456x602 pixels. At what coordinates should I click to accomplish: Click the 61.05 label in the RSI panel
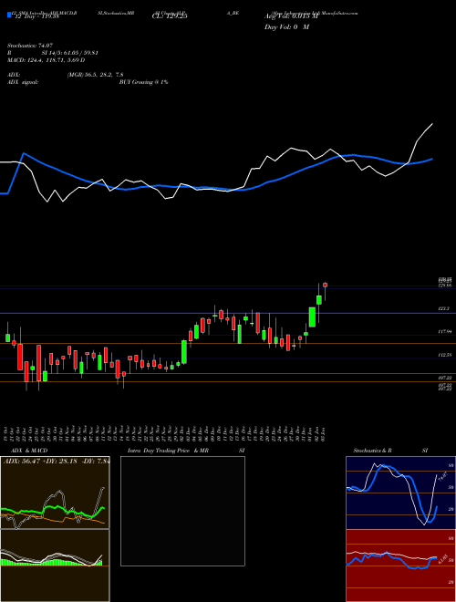(442, 557)
